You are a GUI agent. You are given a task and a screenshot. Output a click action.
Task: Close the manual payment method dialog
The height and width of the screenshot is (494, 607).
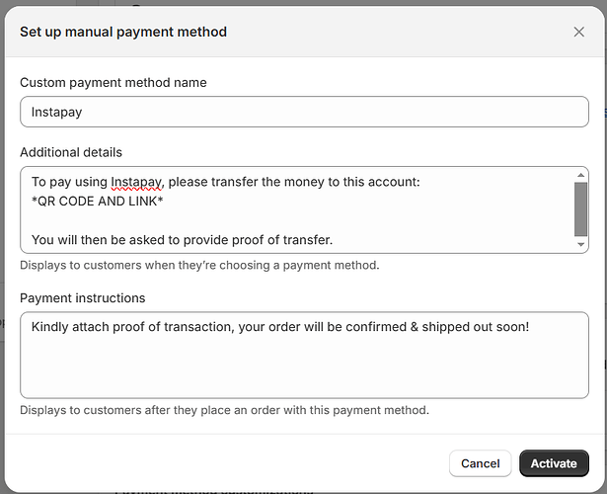579,32
